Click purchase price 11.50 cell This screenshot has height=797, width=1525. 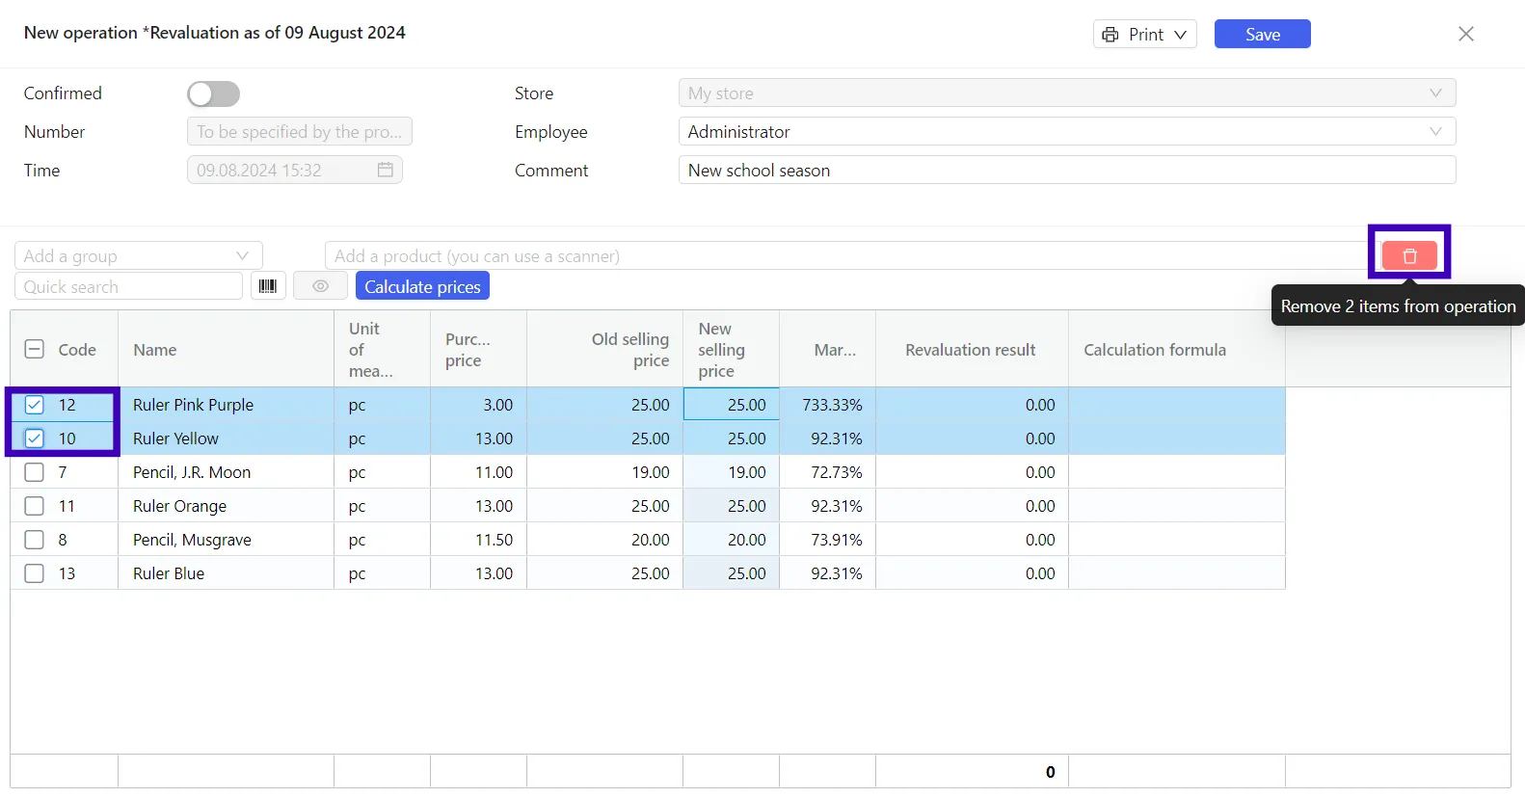478,540
